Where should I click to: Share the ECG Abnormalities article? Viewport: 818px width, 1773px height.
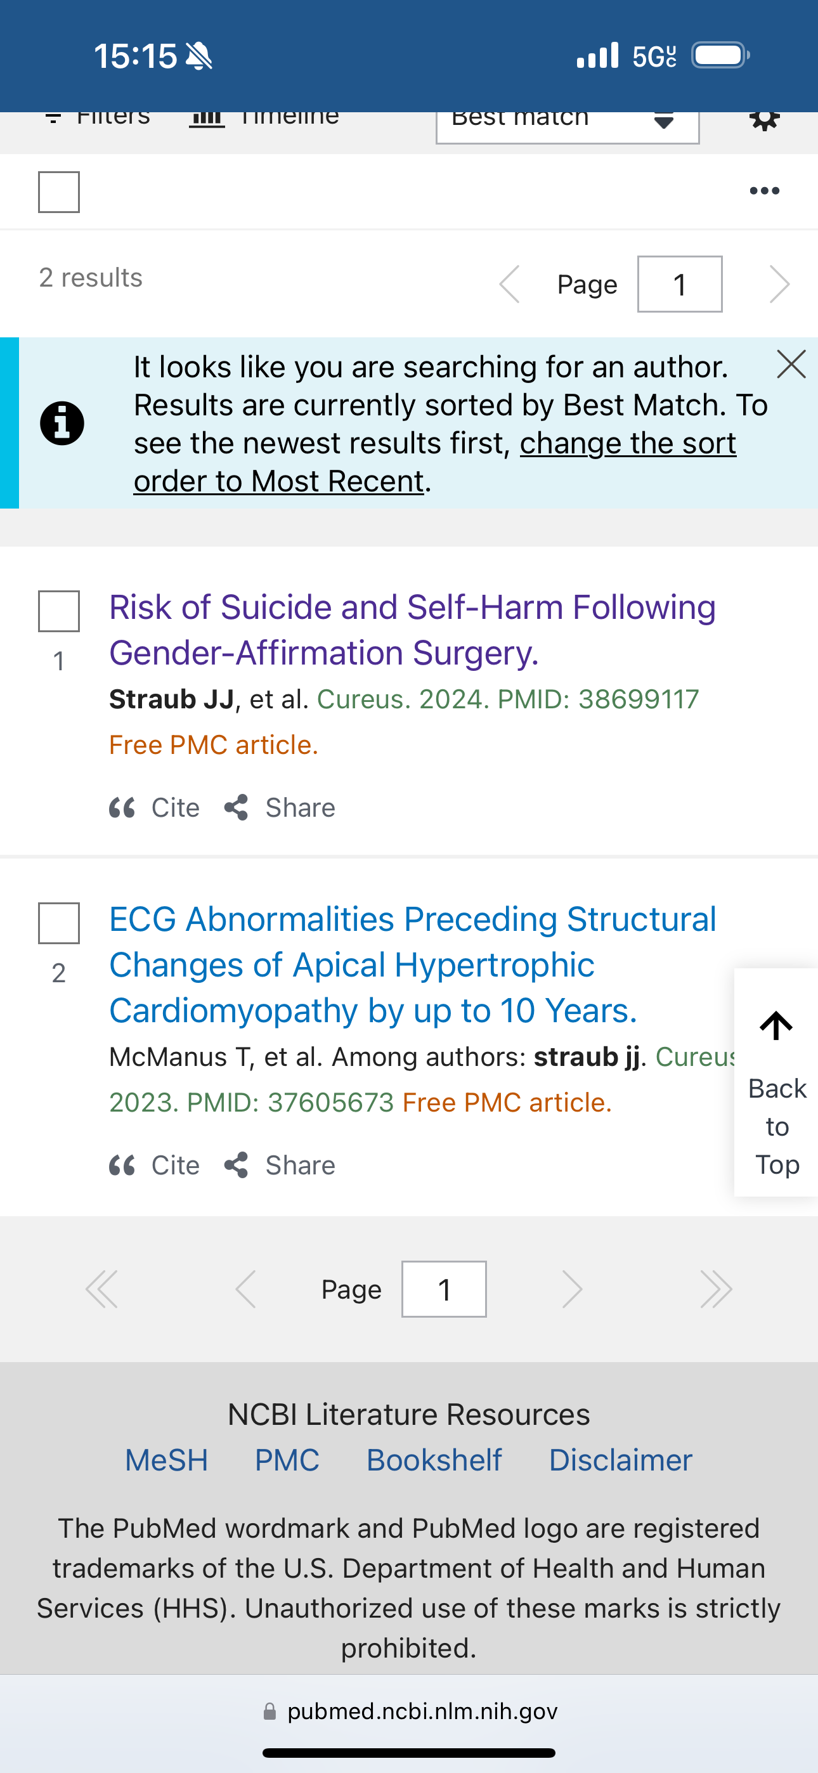(x=280, y=1166)
